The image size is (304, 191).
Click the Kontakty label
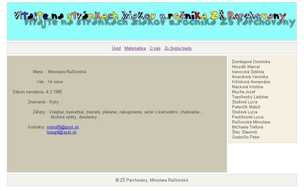coord(36,127)
